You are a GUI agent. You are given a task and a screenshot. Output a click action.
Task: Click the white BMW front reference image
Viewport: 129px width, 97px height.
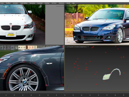pos(23,25)
